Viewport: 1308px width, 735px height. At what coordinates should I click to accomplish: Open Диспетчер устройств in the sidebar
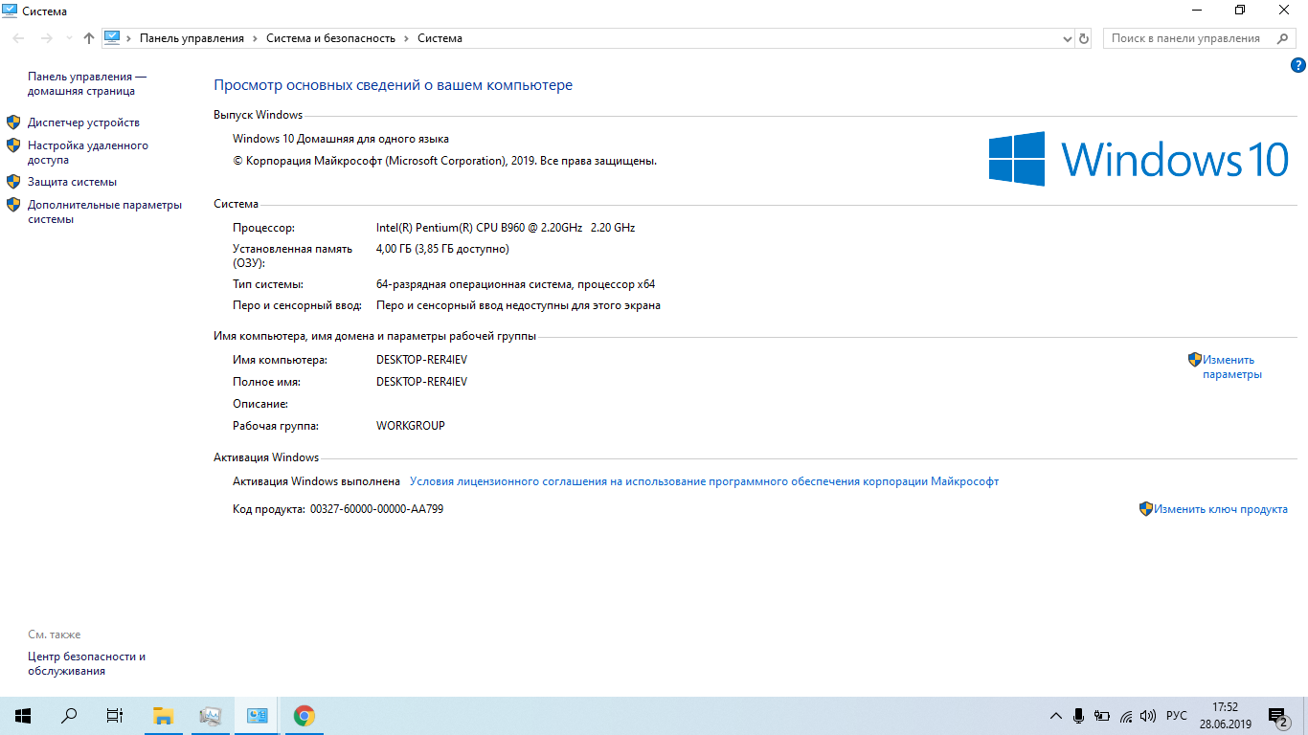[83, 122]
